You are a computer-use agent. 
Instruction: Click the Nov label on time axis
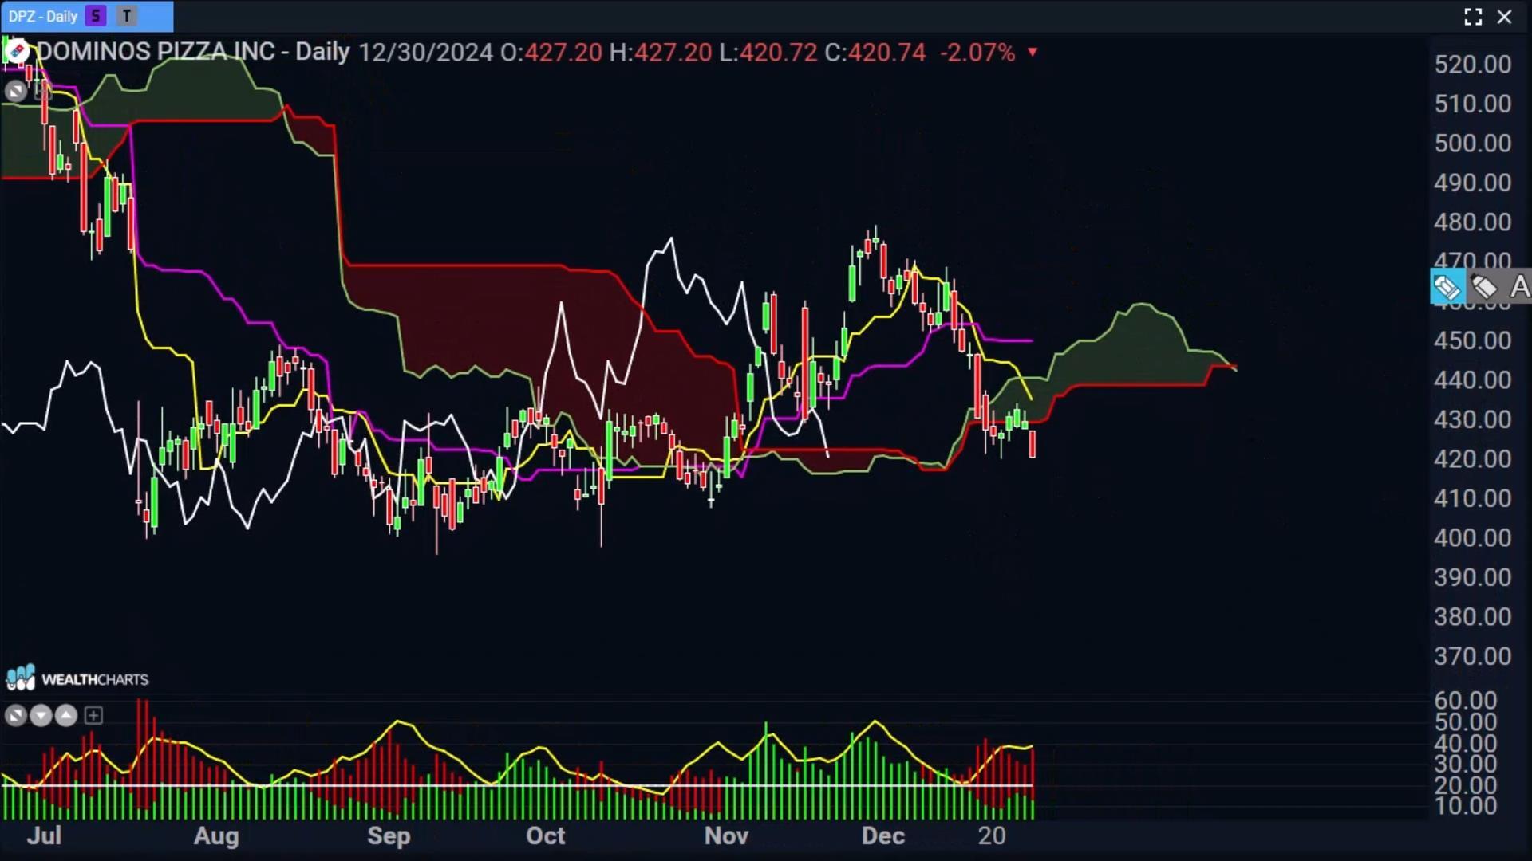(x=726, y=835)
